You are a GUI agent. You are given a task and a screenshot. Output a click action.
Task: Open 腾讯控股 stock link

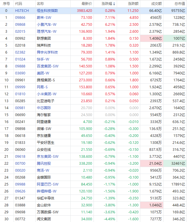pyautogui.click(x=44, y=163)
